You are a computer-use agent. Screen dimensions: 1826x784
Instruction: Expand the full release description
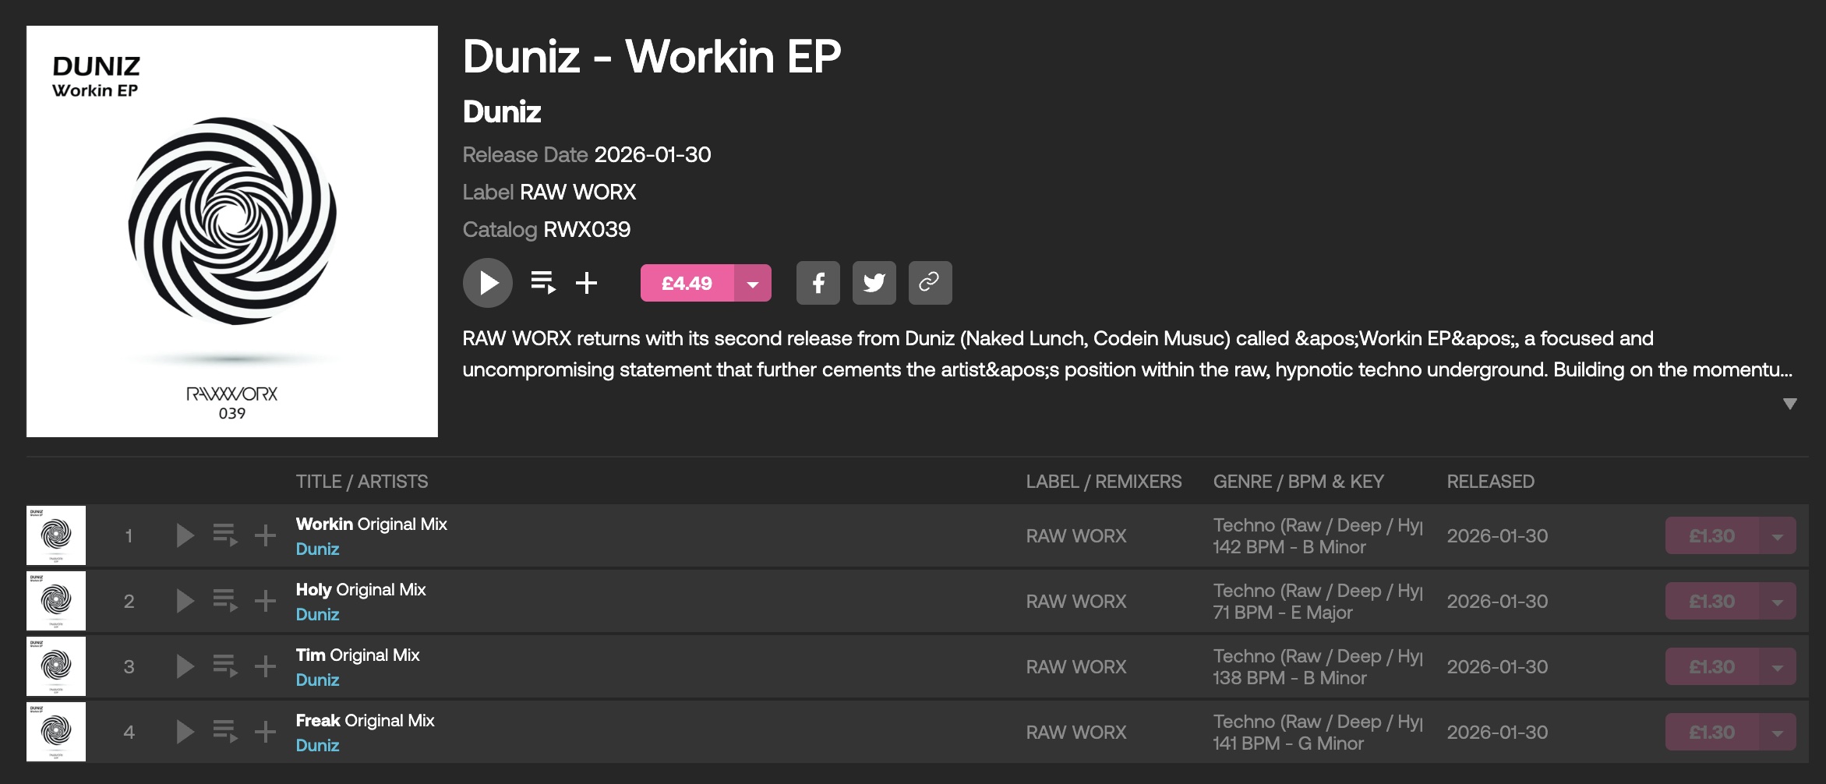click(x=1789, y=404)
